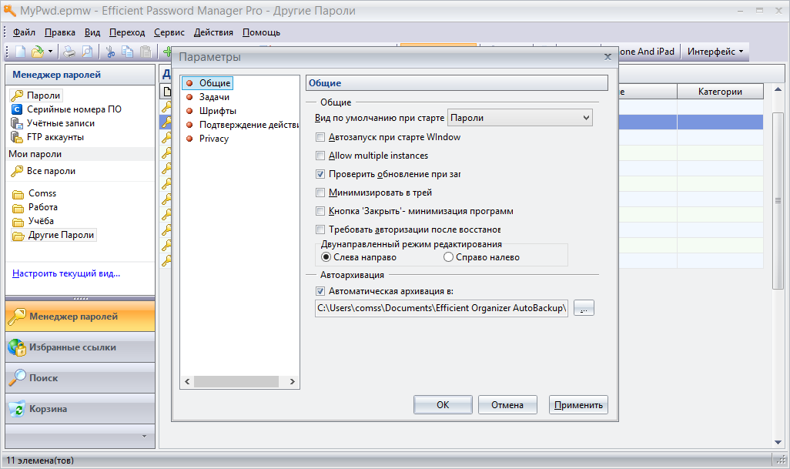The height and width of the screenshot is (469, 790).
Task: Enable Allow multiple instances checkbox
Action: pos(320,156)
